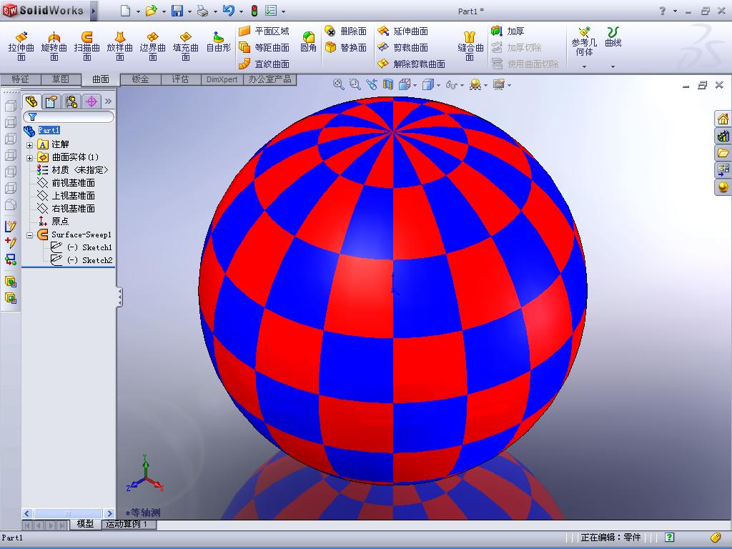Open the Display Style dropdown

pyautogui.click(x=438, y=86)
